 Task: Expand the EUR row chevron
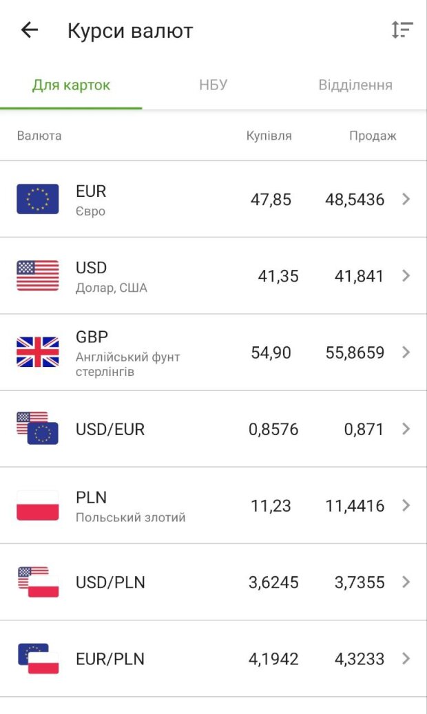point(406,200)
